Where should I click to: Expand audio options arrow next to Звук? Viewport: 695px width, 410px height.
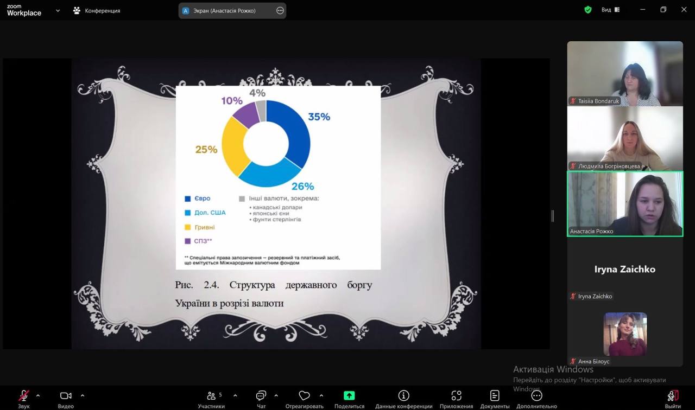point(38,395)
